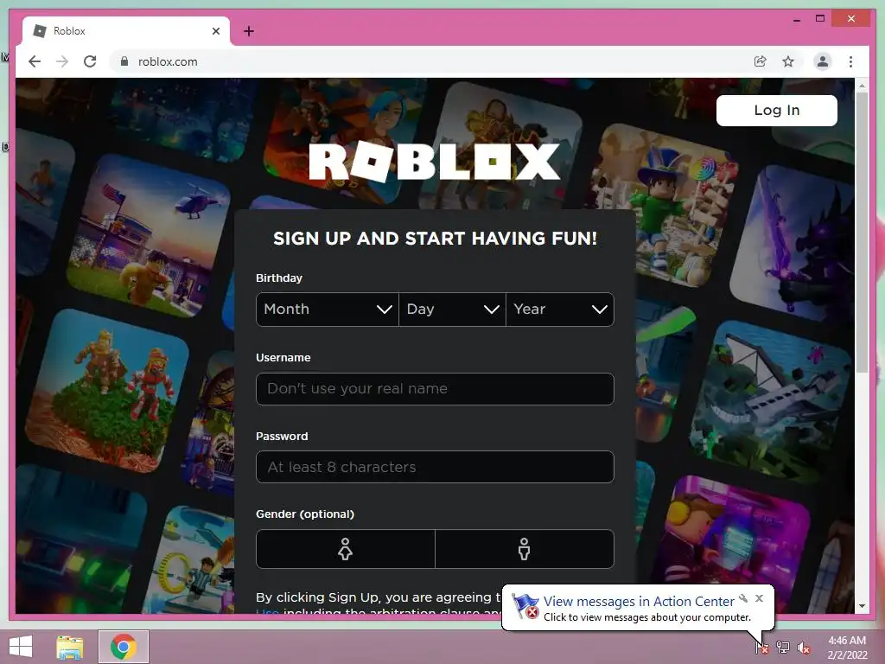Click the taskbar clock showing 4:46 AM
Viewport: 885px width, 664px height.
pos(847,648)
